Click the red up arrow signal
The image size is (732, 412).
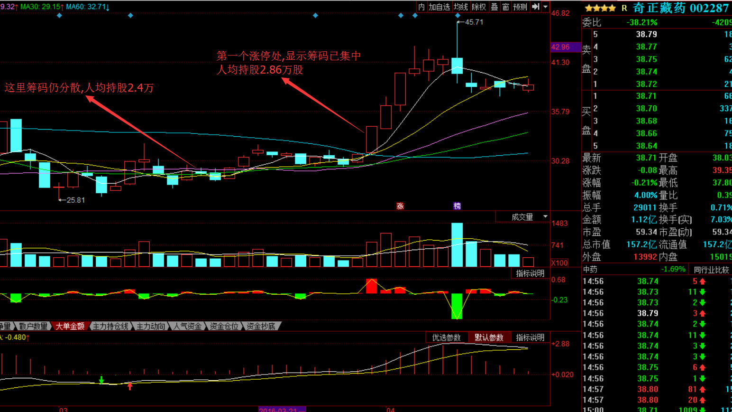130,386
